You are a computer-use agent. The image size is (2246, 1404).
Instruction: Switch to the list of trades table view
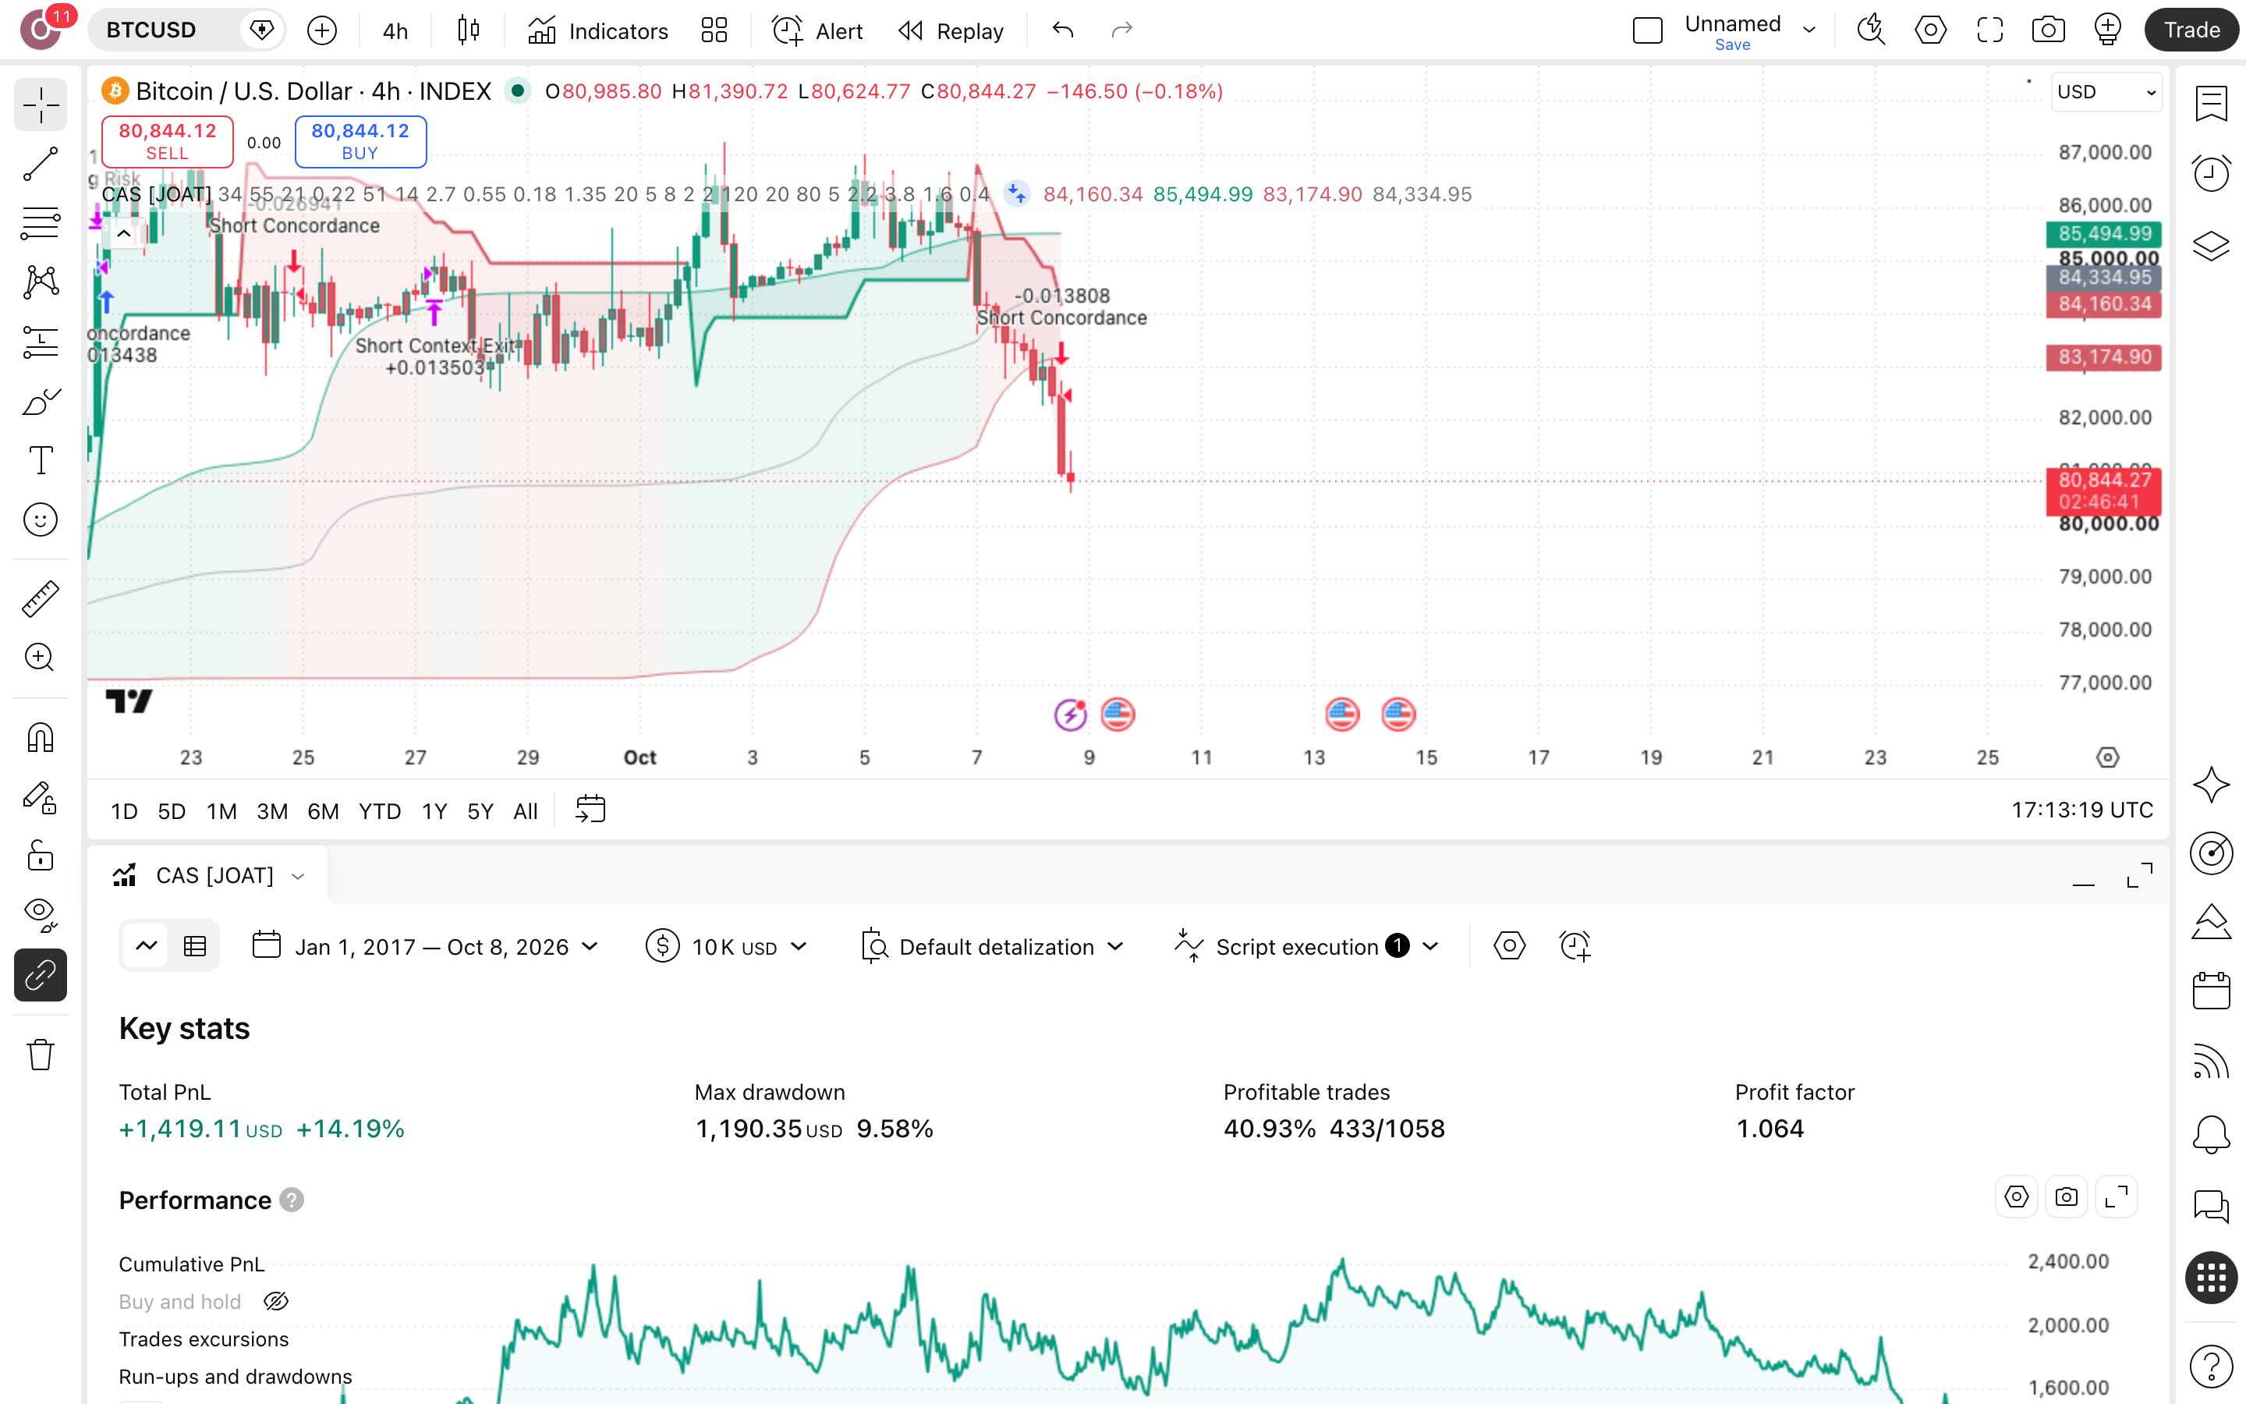(x=195, y=946)
